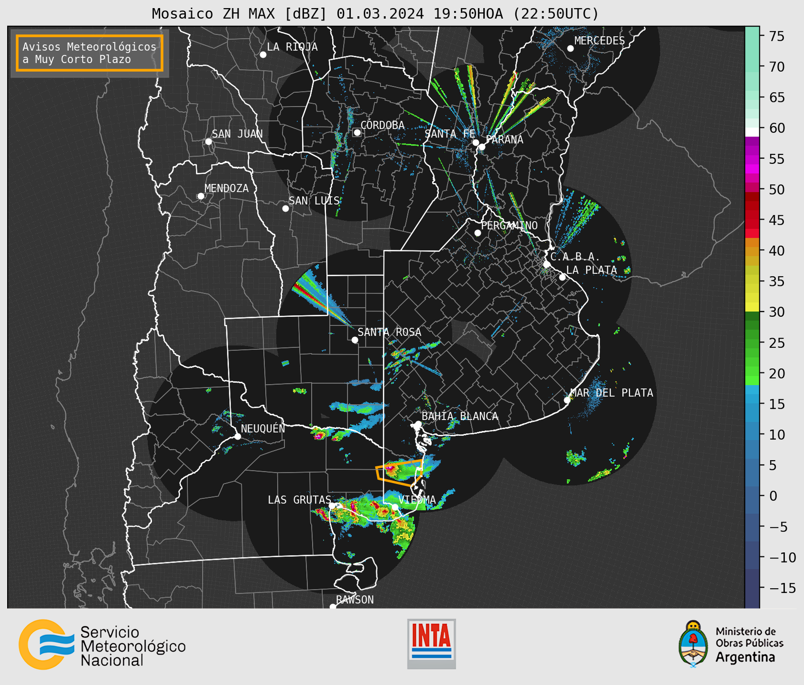Screen dimensions: 804x685
Task: Click the orange warning polygon near Viedma
Action: click(399, 473)
